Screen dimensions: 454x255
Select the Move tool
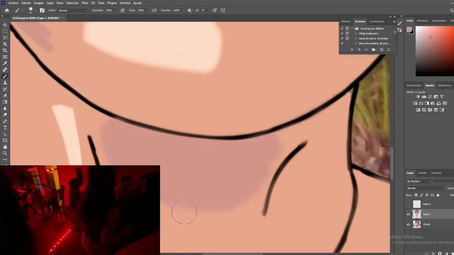pos(5,25)
